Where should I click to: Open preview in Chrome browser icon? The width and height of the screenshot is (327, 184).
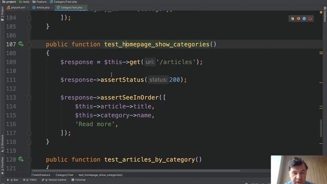coord(292,19)
